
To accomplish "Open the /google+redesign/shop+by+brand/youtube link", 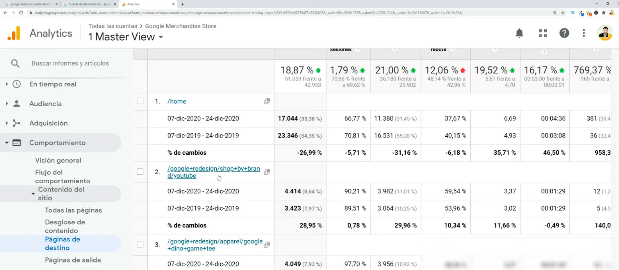I will (214, 172).
